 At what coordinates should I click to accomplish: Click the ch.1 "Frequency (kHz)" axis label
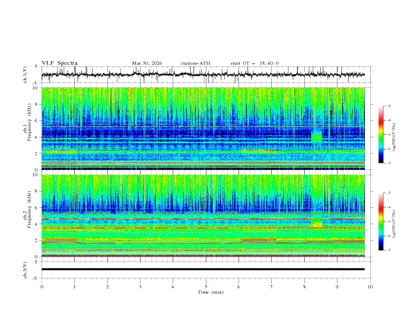29,123
